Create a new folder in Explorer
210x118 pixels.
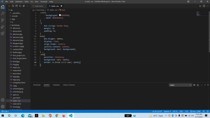click(16, 6)
